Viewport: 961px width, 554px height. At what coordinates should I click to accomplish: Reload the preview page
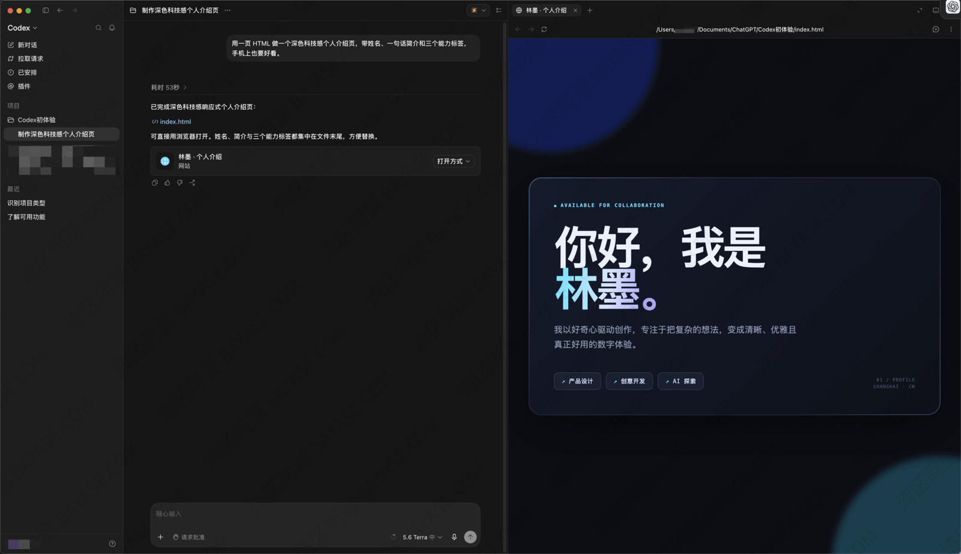544,29
